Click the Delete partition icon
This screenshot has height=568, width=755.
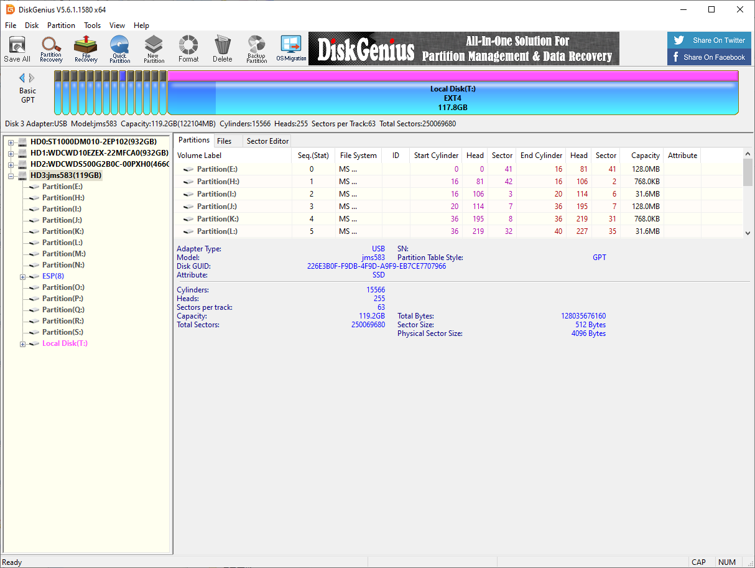(222, 49)
